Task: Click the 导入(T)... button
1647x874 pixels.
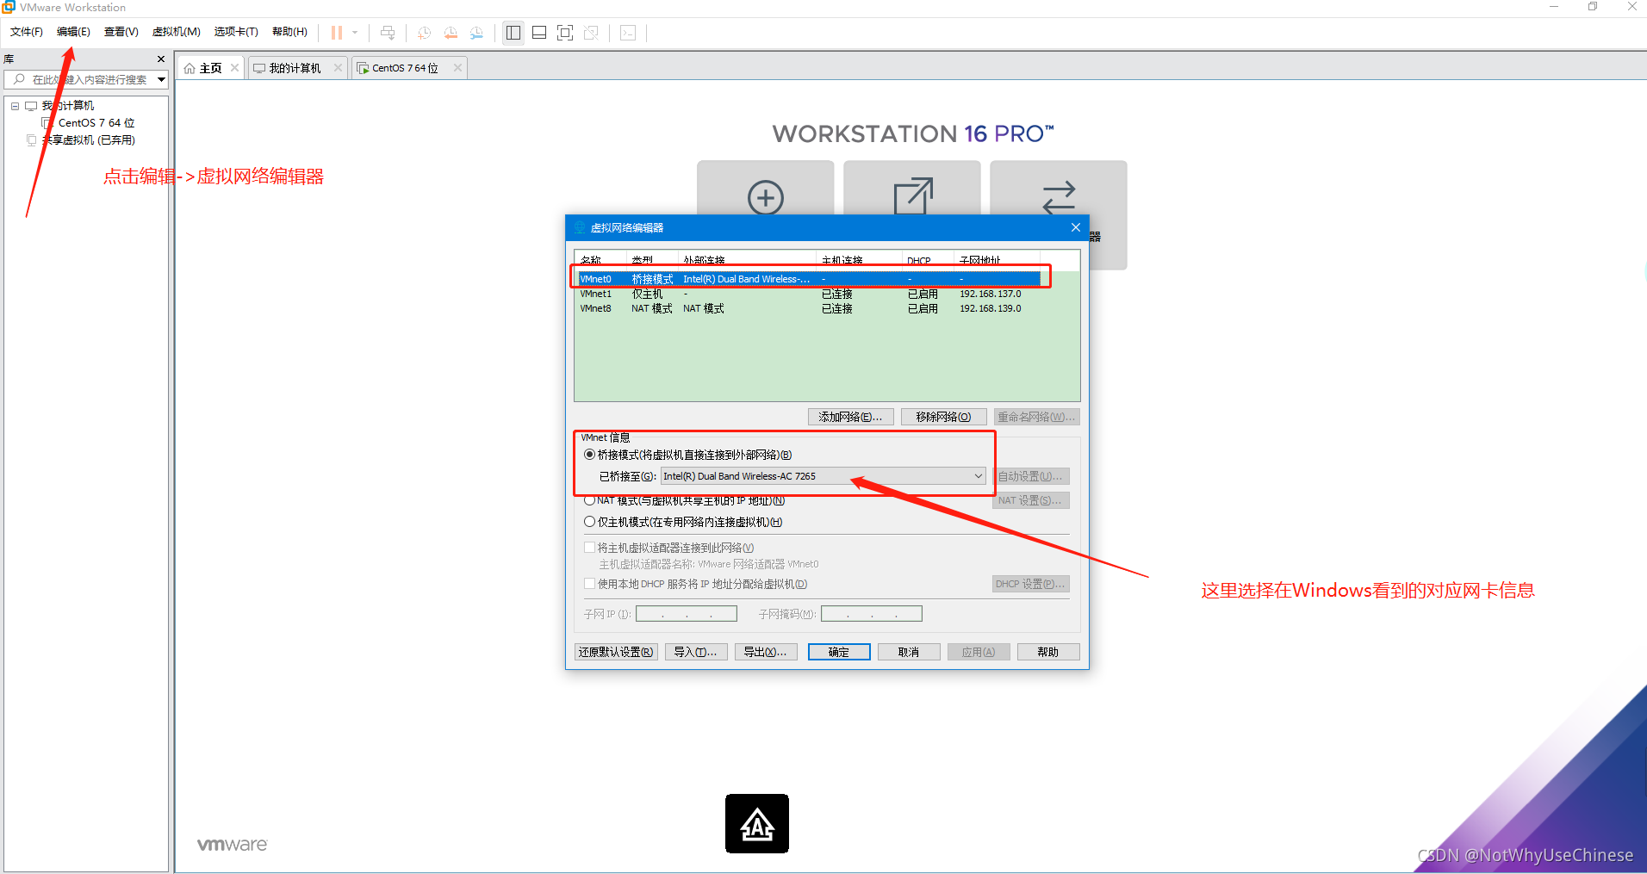Action: coord(696,652)
